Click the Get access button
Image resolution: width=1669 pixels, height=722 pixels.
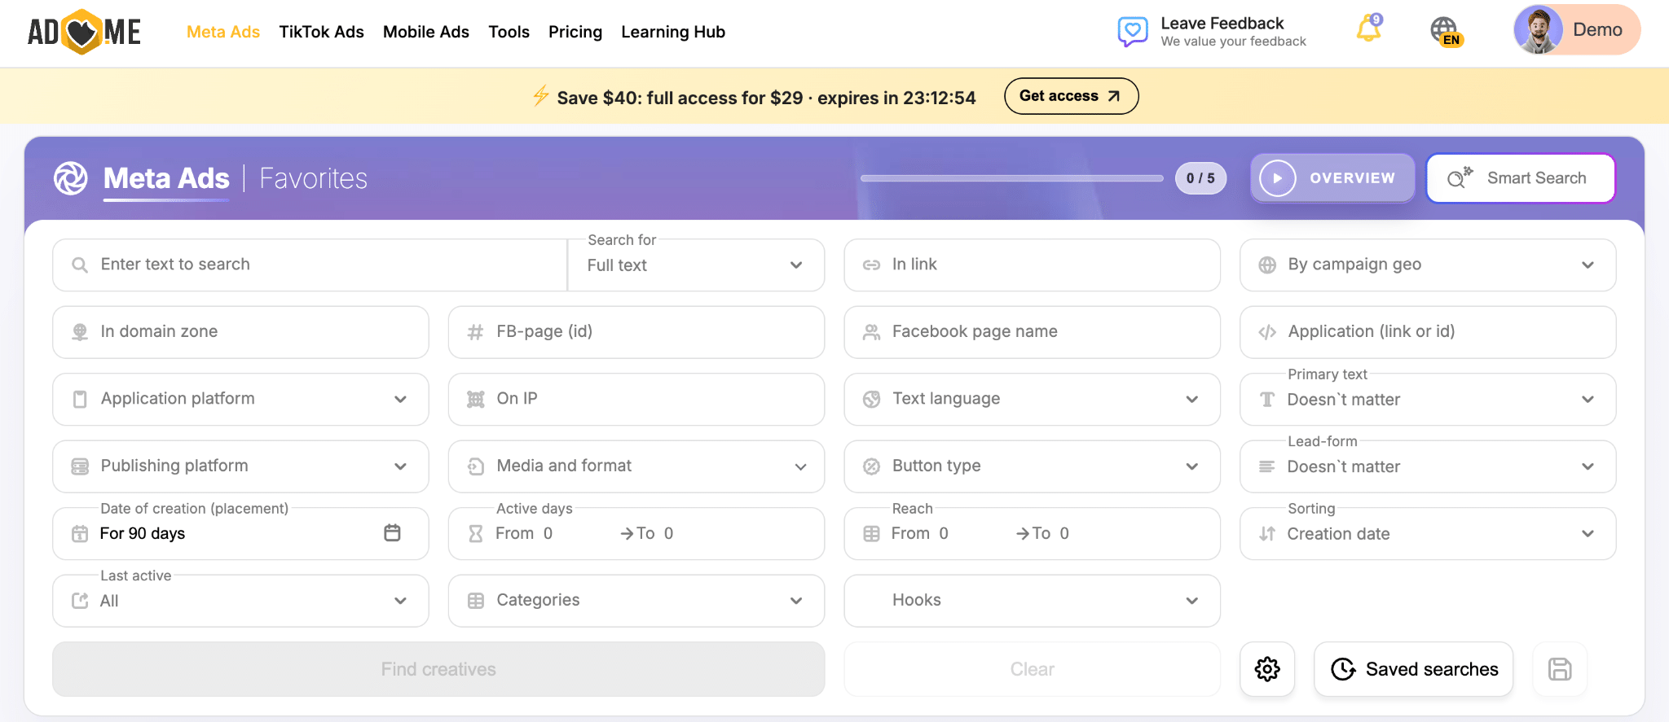coord(1071,96)
